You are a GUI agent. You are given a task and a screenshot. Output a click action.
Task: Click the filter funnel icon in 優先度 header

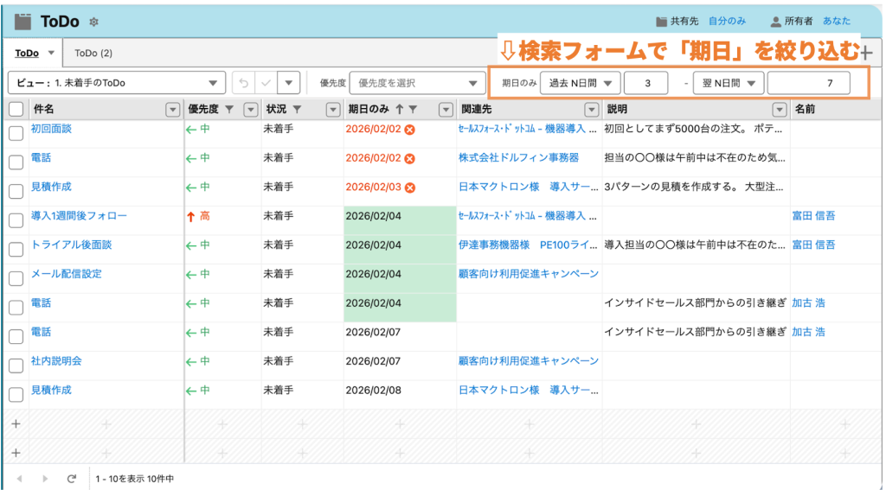pyautogui.click(x=228, y=109)
